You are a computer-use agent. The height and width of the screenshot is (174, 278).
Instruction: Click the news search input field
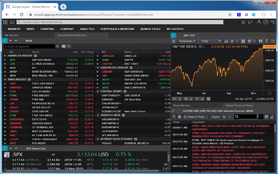point(246,117)
